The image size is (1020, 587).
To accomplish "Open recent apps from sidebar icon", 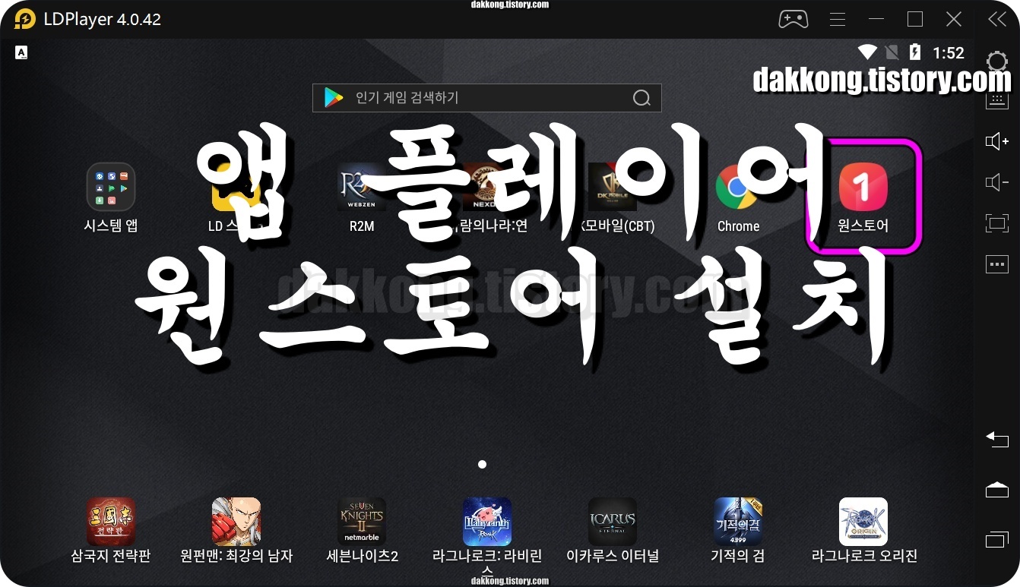I will pos(997,540).
